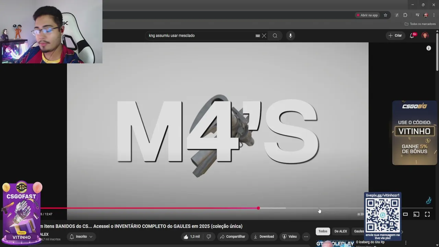This screenshot has width=439, height=247.
Task: Open the YouTube account avatar menu
Action: coord(425,36)
